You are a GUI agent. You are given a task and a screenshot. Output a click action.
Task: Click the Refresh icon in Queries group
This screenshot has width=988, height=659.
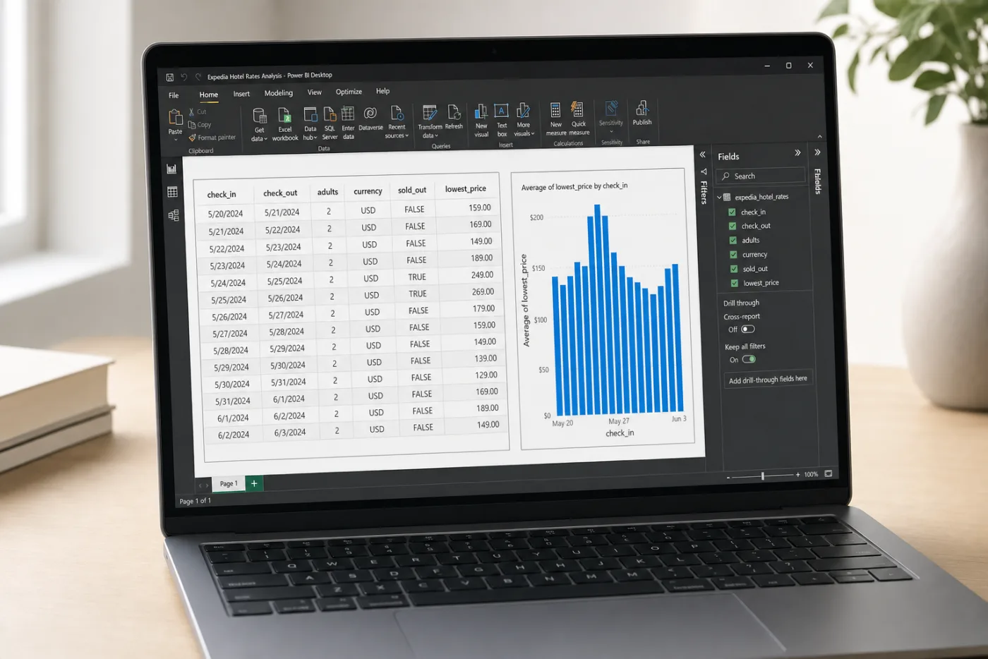click(x=454, y=112)
